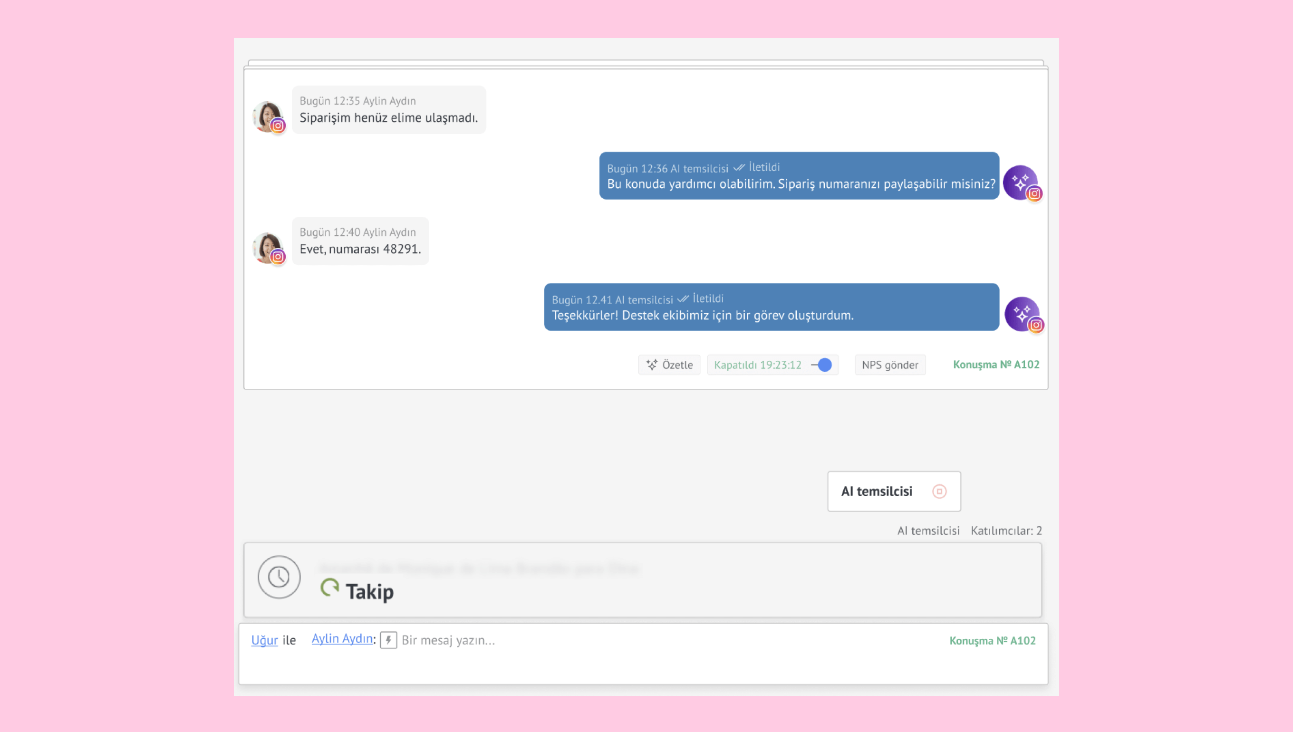This screenshot has height=732, width=1293.
Task: Click the Aylin Aydın link in composer
Action: [x=342, y=638]
